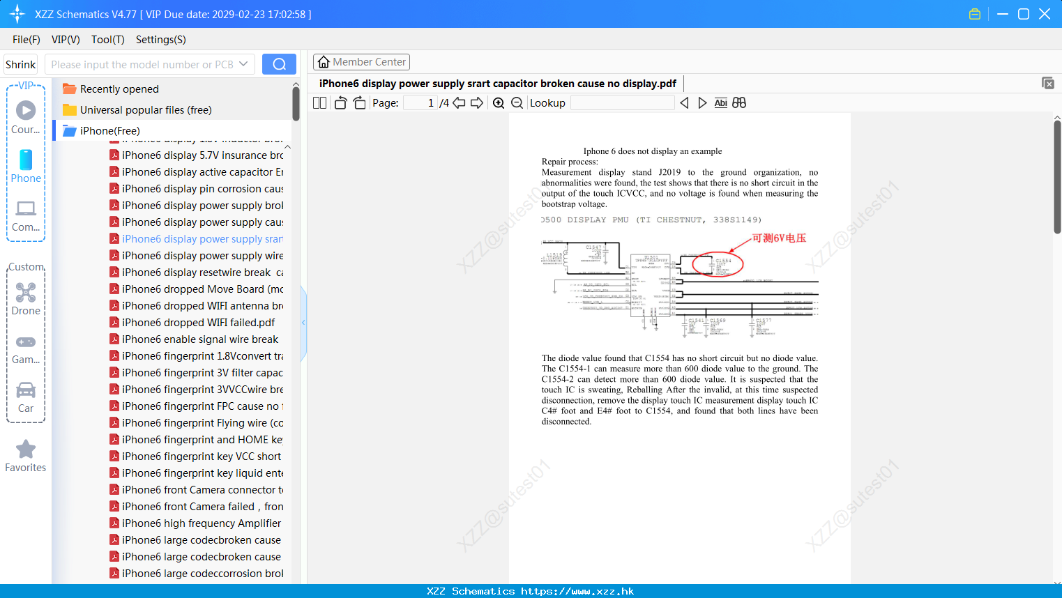
Task: Open iPhone6 fingerprint and HOME key file
Action: (196, 440)
